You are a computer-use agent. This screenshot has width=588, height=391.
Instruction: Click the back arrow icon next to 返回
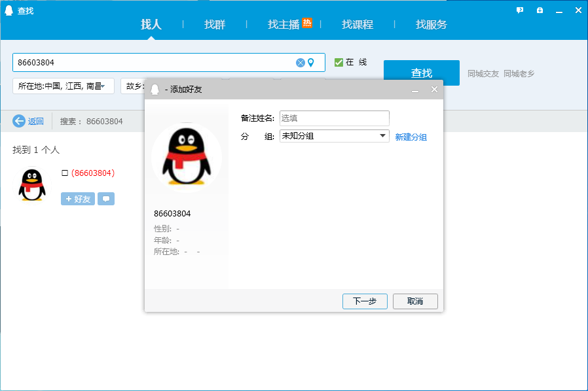pyautogui.click(x=19, y=121)
